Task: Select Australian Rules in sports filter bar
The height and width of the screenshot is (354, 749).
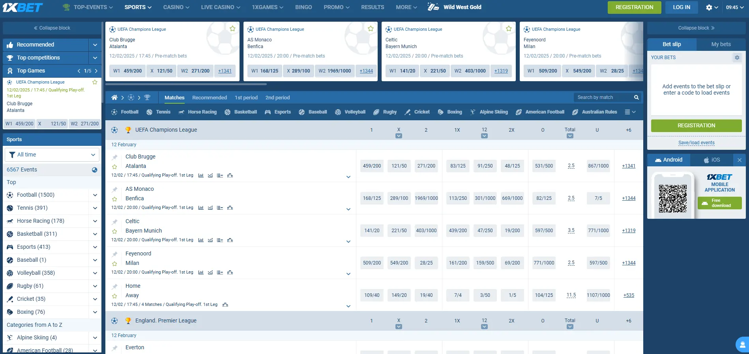Action: [595, 112]
